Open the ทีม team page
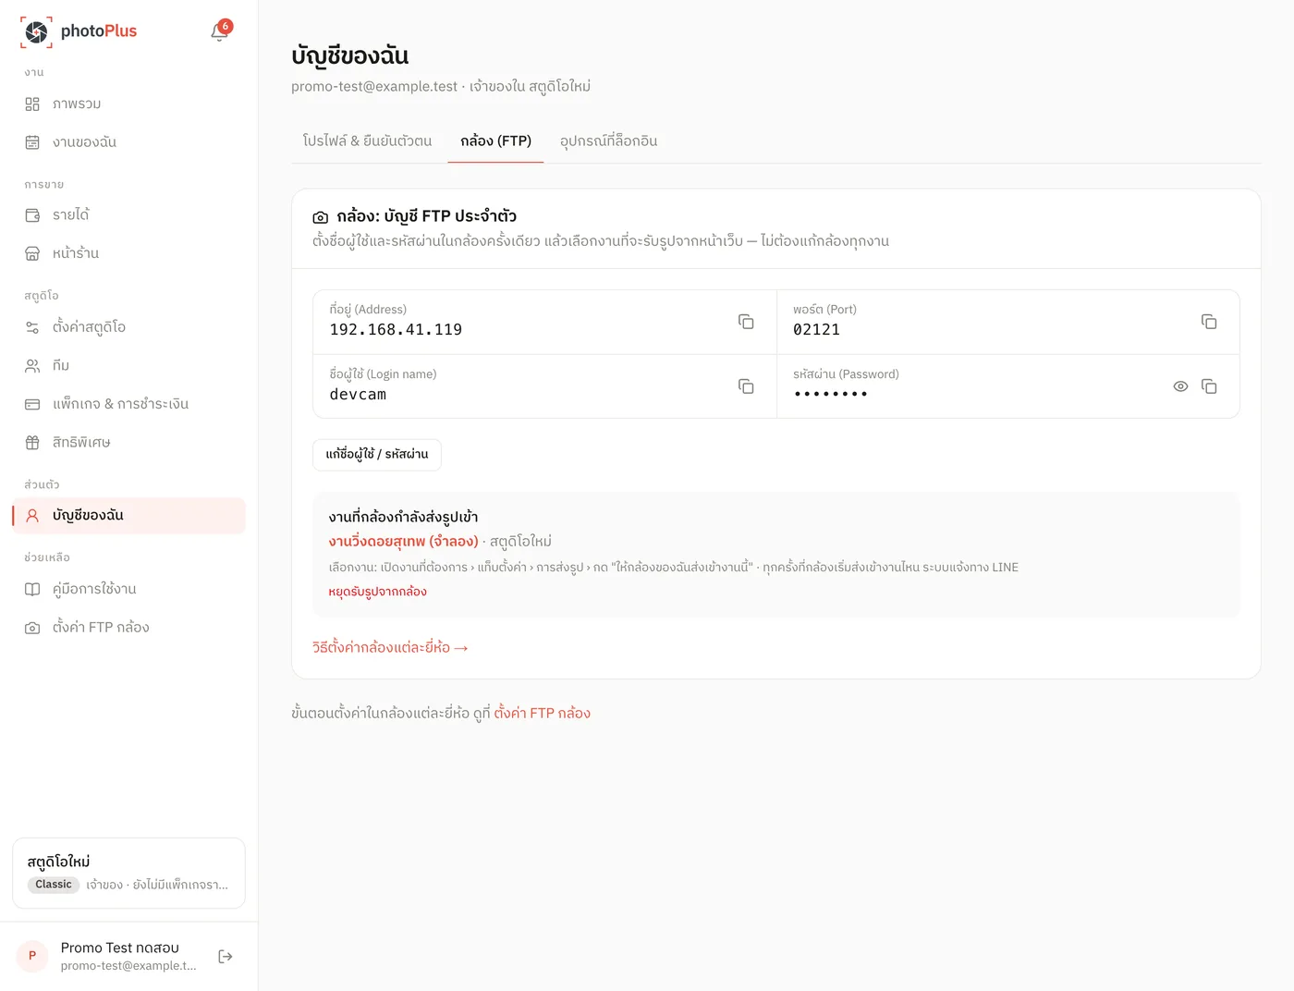Viewport: 1294px width, 991px height. click(x=128, y=366)
